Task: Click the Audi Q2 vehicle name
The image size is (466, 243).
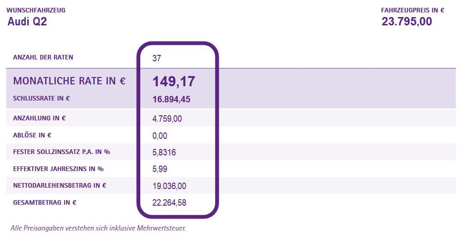Action: pos(27,22)
